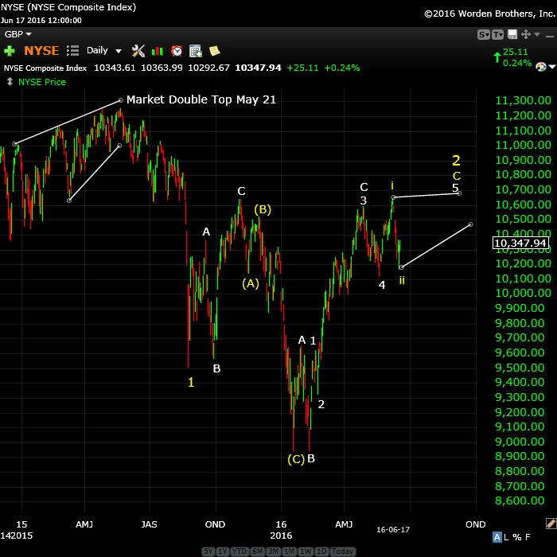
Task: Open the S dropdown button in title bar
Action: tap(484, 34)
